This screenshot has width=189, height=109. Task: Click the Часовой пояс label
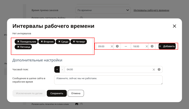tap(20, 69)
